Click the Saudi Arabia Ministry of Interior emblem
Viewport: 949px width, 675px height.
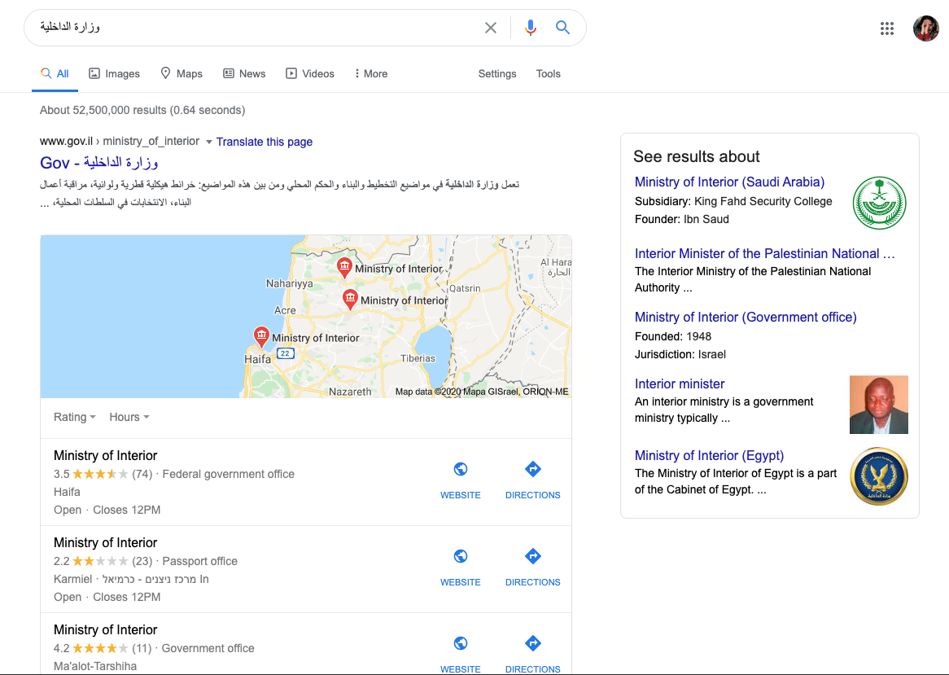[879, 203]
